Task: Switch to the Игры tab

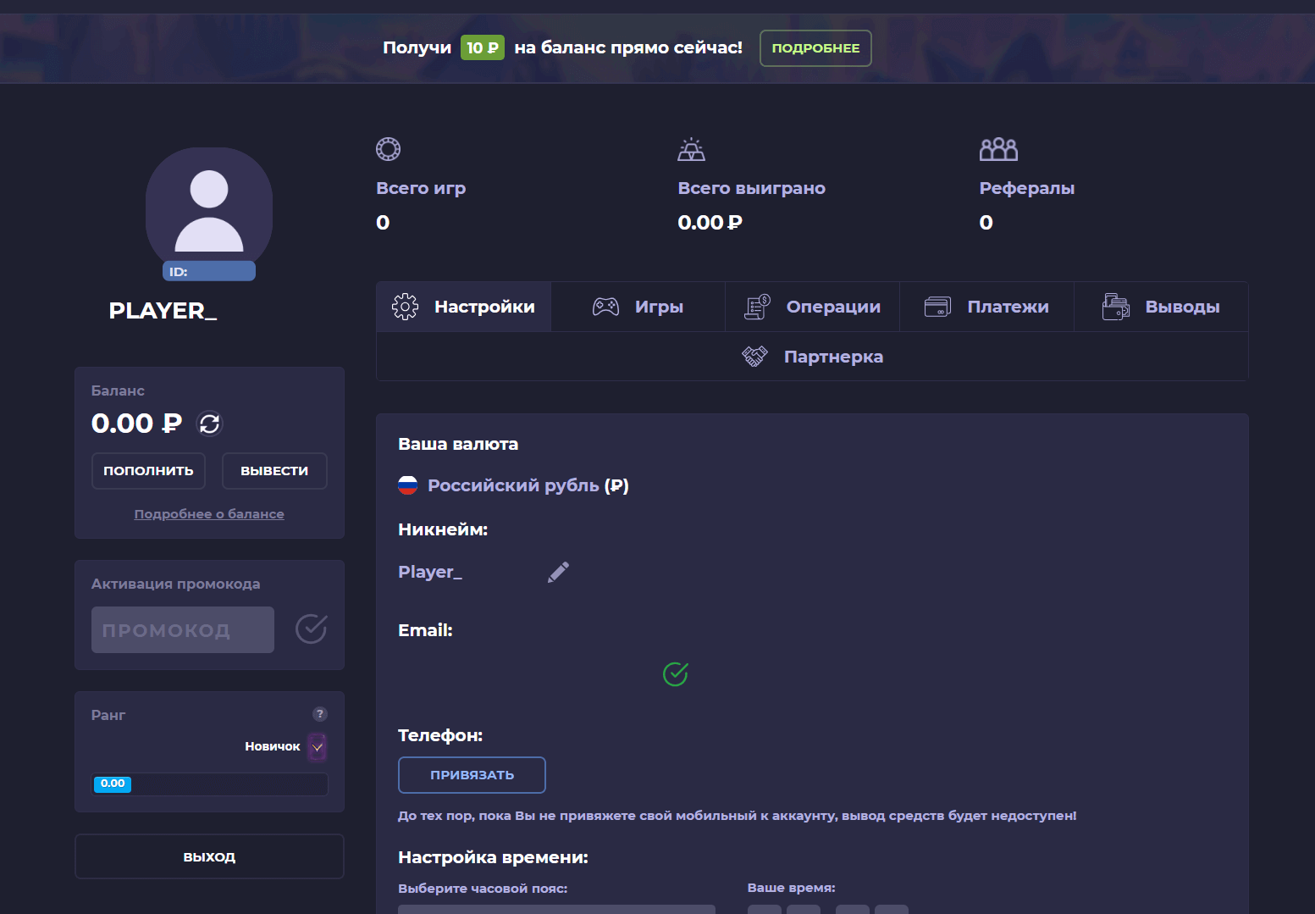Action: tap(638, 307)
